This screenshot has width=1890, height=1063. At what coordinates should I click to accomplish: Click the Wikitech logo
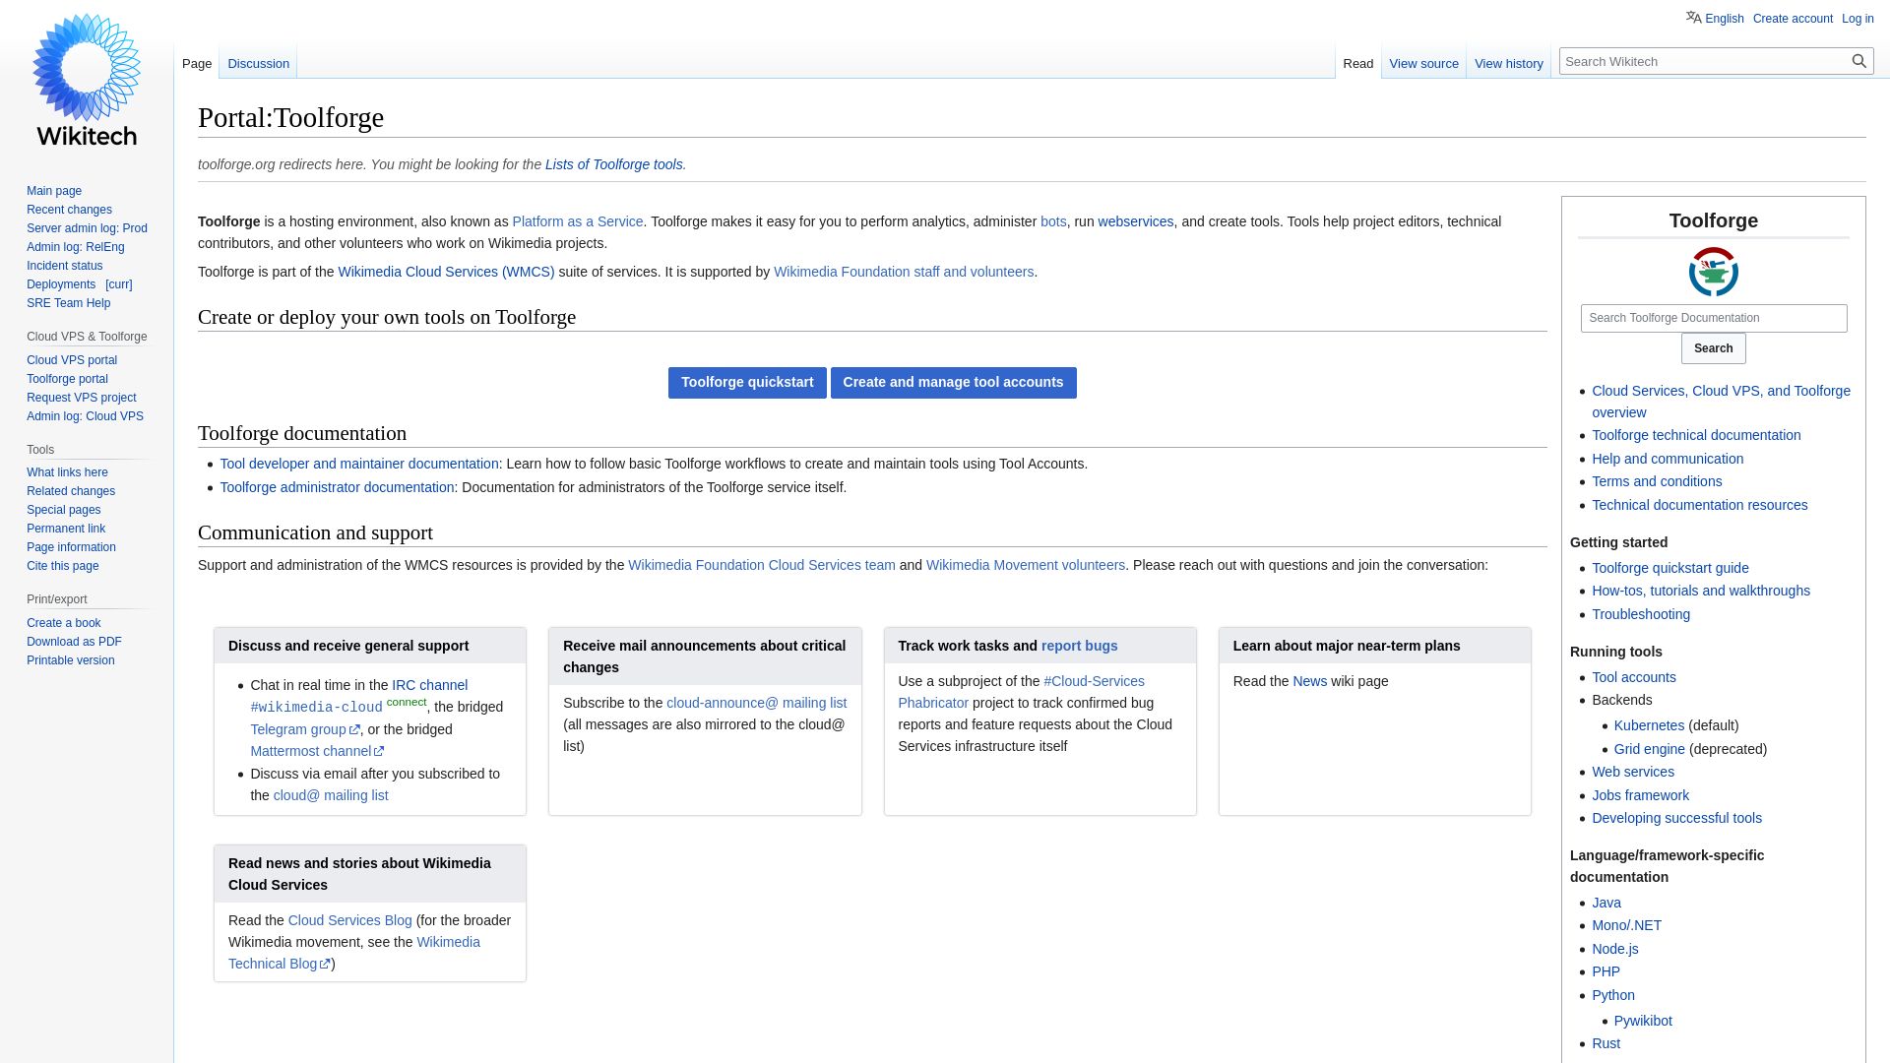[87, 81]
